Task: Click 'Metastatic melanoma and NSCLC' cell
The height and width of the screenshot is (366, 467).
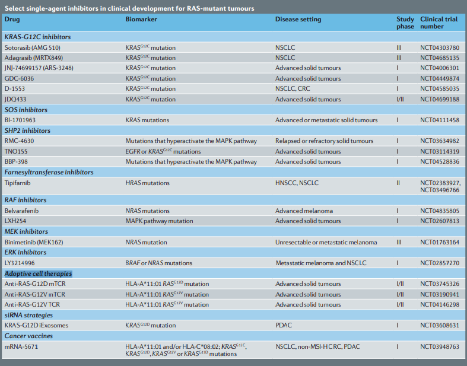Action: [321, 263]
